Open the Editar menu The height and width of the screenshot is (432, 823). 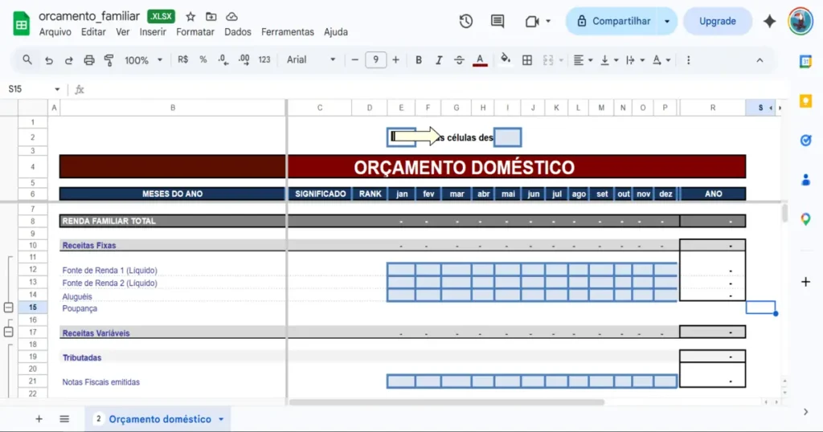click(x=93, y=32)
